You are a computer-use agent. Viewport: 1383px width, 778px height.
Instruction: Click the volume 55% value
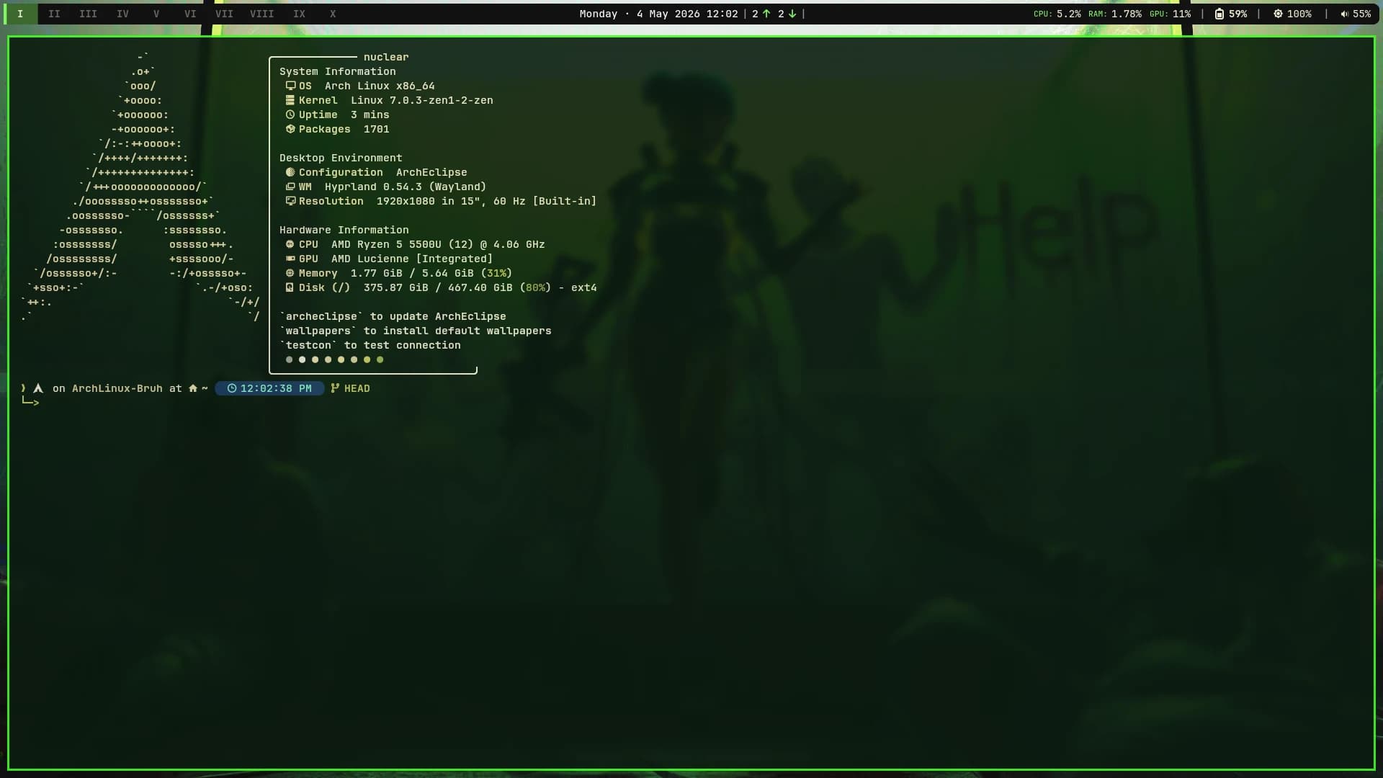(x=1361, y=14)
